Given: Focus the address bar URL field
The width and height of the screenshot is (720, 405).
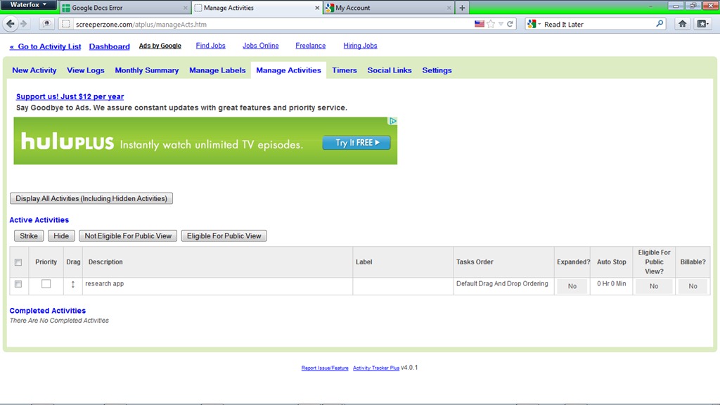Looking at the screenshot, I should (271, 25).
